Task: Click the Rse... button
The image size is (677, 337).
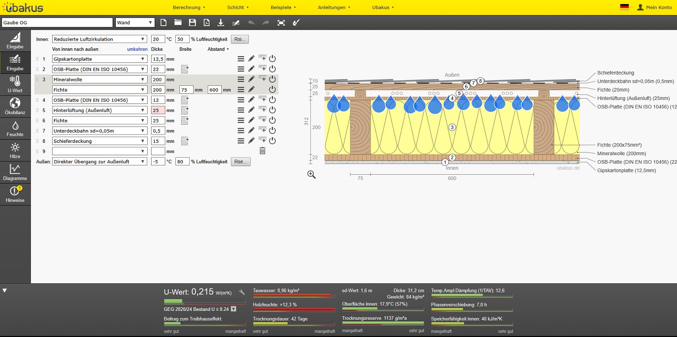Action: pyautogui.click(x=240, y=161)
